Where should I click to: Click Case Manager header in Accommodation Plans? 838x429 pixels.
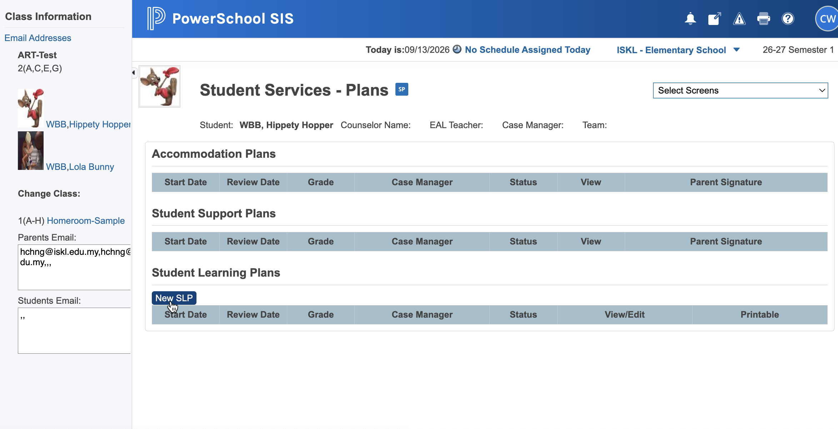(422, 182)
